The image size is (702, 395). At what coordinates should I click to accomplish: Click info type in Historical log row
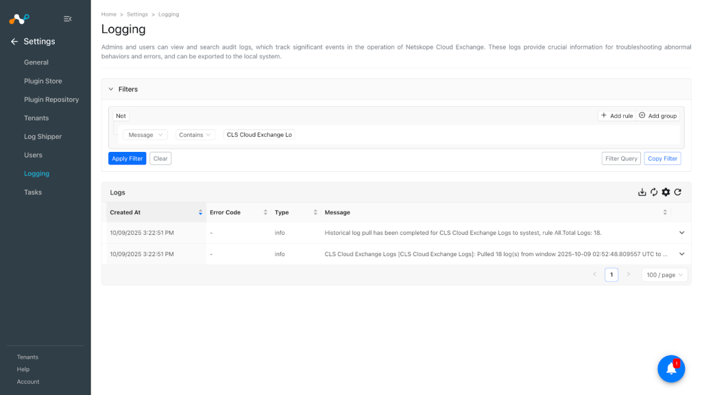(280, 233)
